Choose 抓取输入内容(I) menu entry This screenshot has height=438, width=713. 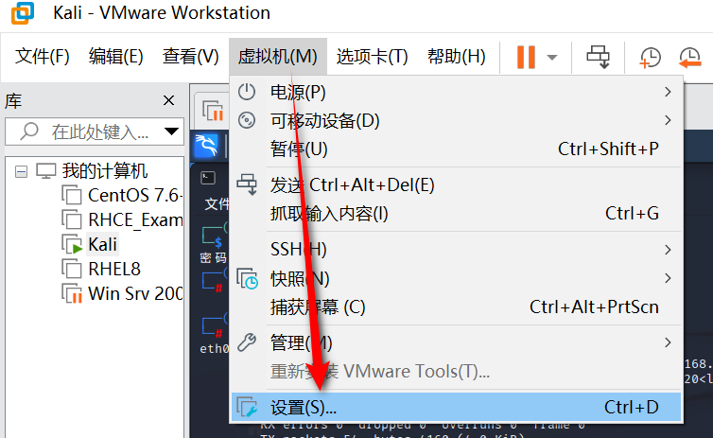(456, 213)
